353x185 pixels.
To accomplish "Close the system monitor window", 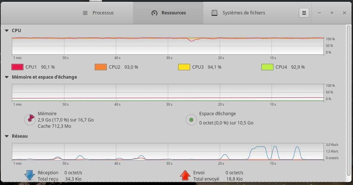I will point(344,13).
